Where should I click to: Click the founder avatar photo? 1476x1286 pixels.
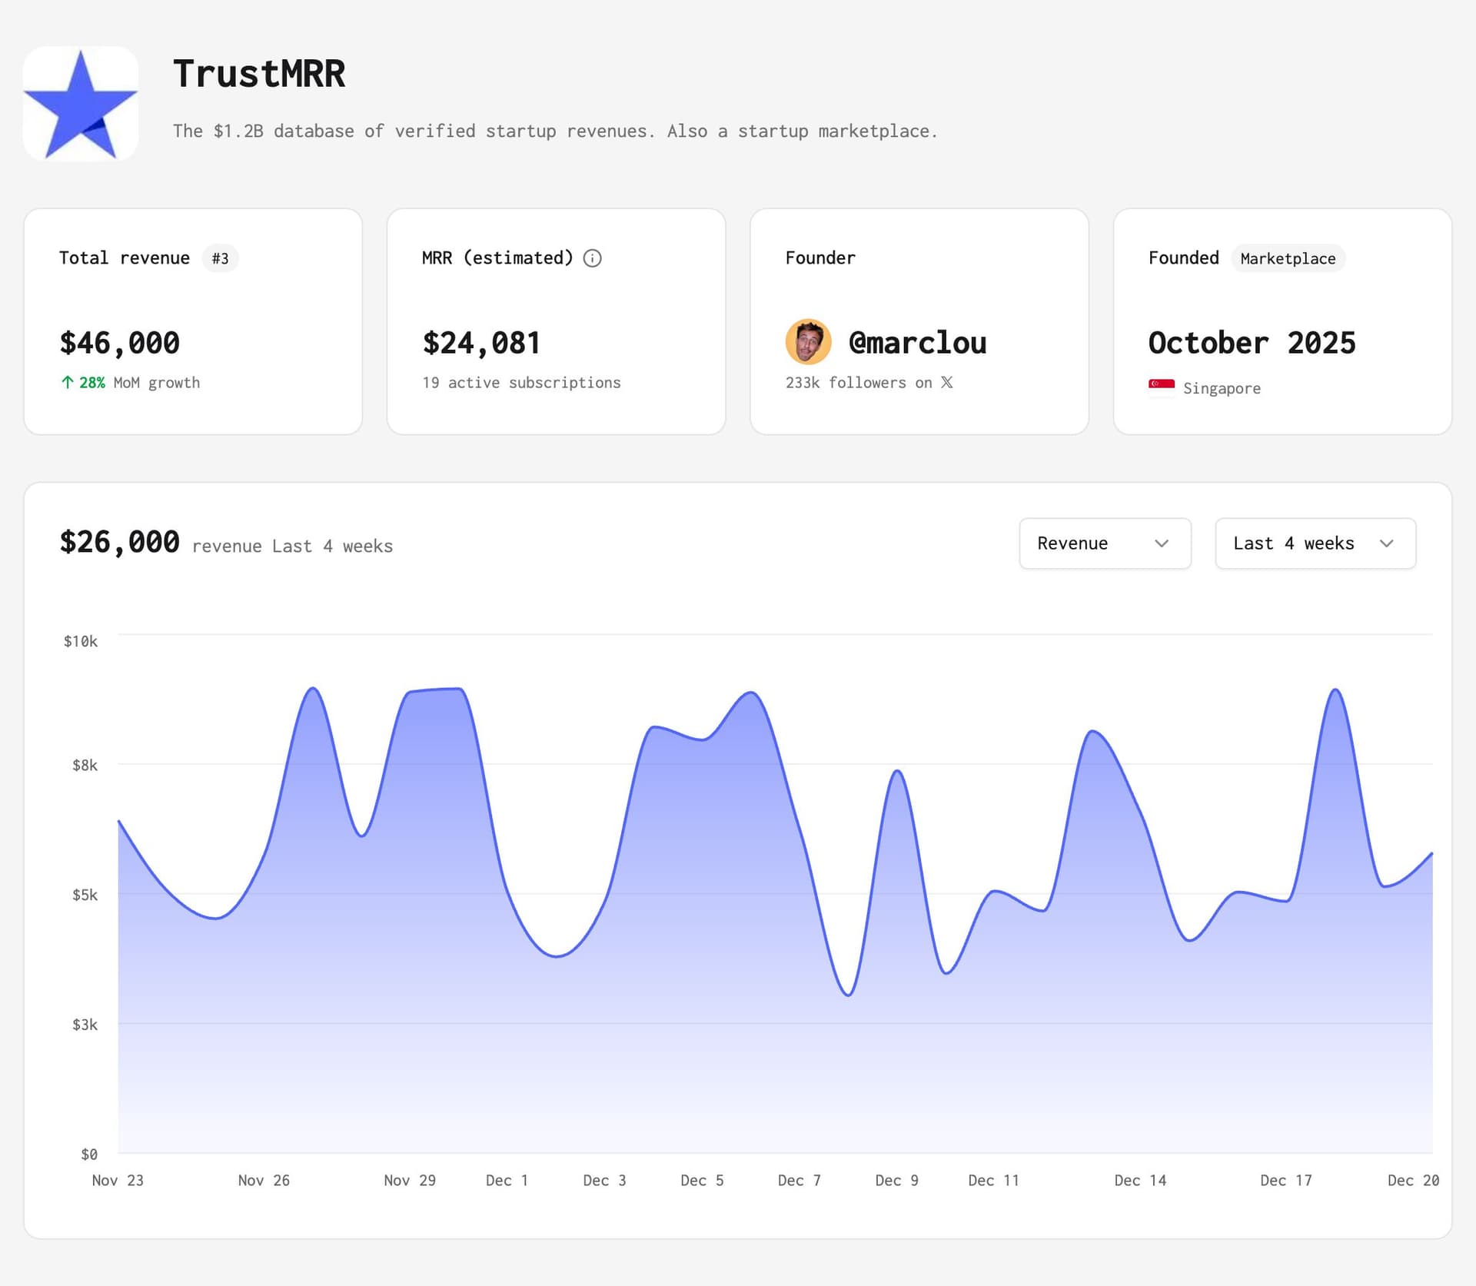coord(808,342)
